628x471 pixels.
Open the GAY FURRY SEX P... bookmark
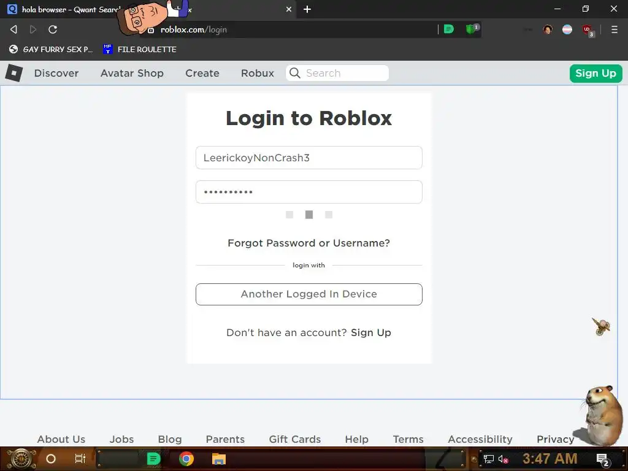click(x=51, y=49)
